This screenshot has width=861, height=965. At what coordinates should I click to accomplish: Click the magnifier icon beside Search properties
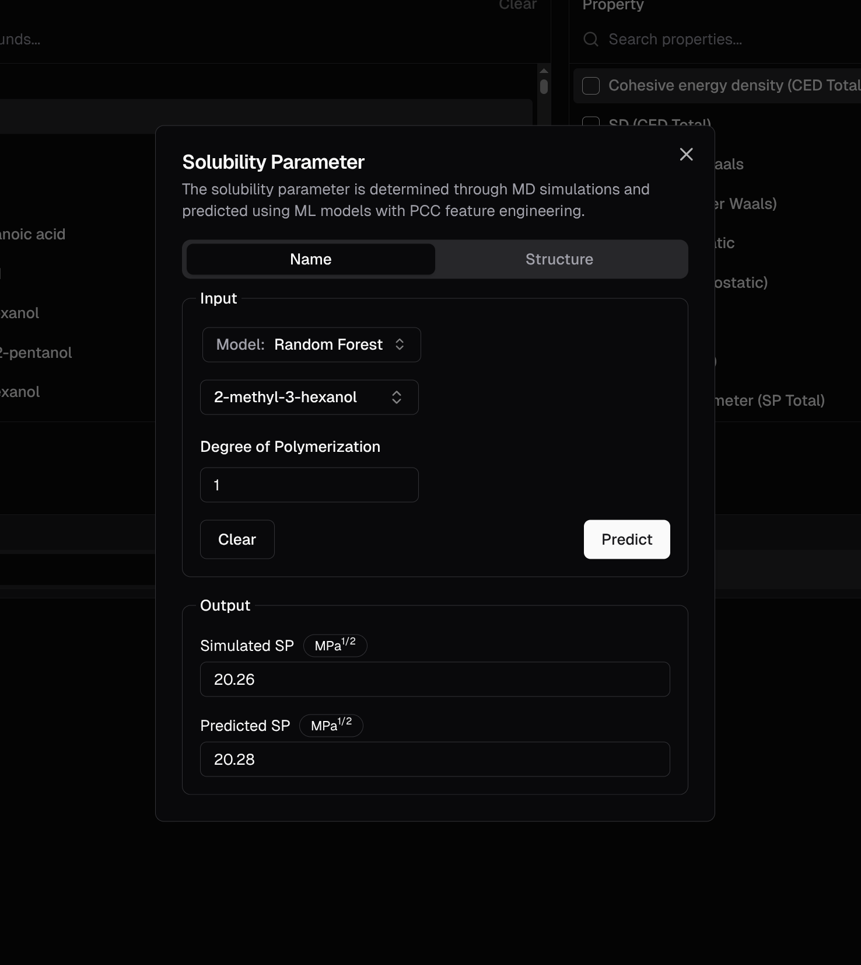(591, 39)
